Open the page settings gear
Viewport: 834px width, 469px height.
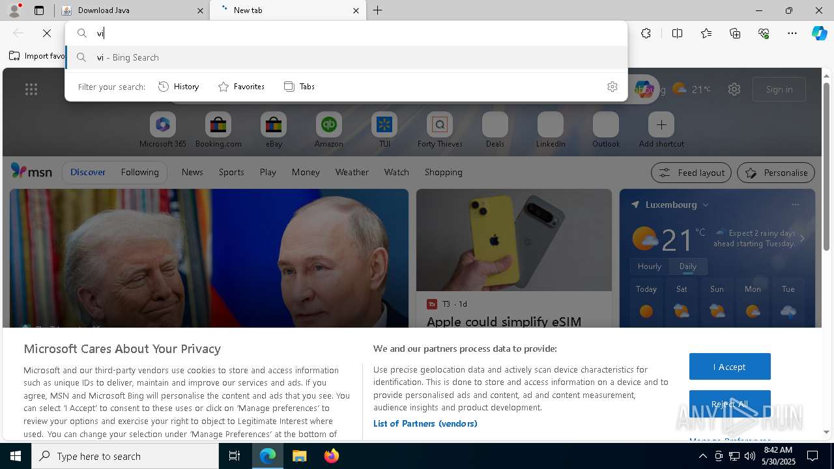click(734, 89)
